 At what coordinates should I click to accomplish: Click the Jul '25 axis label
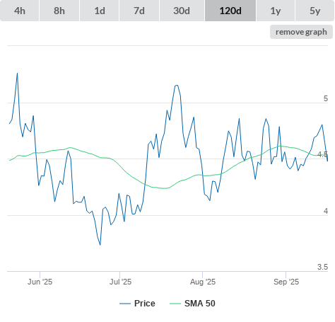(120, 282)
